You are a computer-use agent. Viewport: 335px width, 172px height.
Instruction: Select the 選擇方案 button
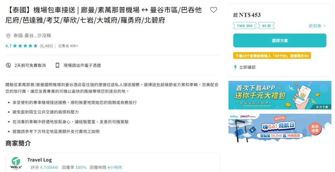coord(280,40)
